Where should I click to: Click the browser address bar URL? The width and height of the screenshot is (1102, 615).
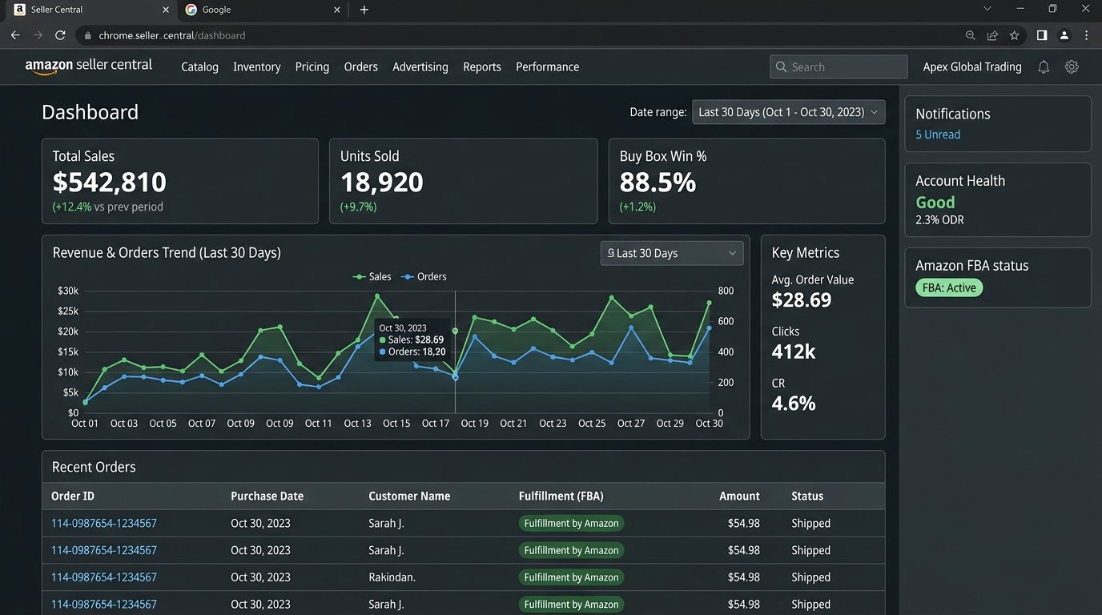pyautogui.click(x=172, y=35)
